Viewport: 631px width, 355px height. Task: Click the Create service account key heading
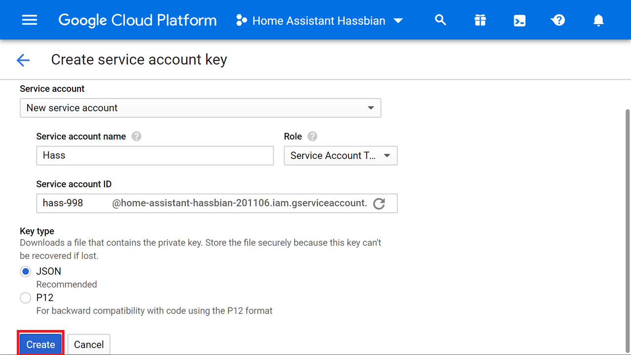(x=139, y=60)
